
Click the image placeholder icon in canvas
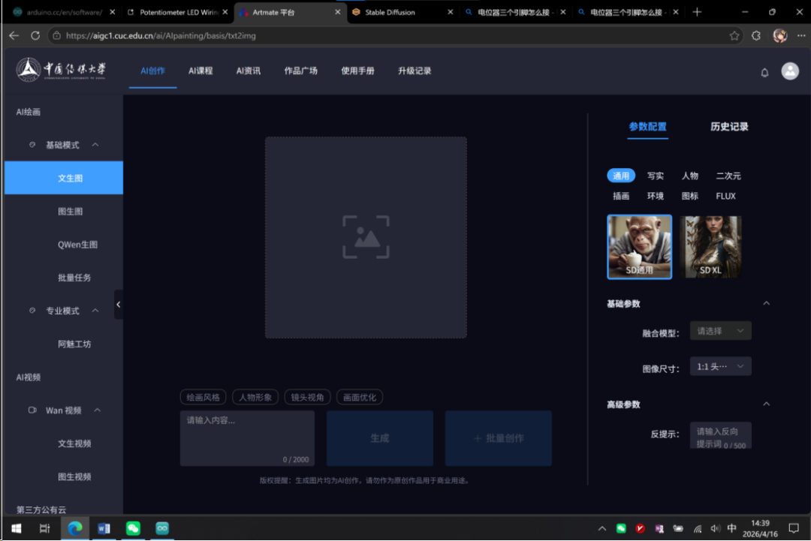pos(366,237)
